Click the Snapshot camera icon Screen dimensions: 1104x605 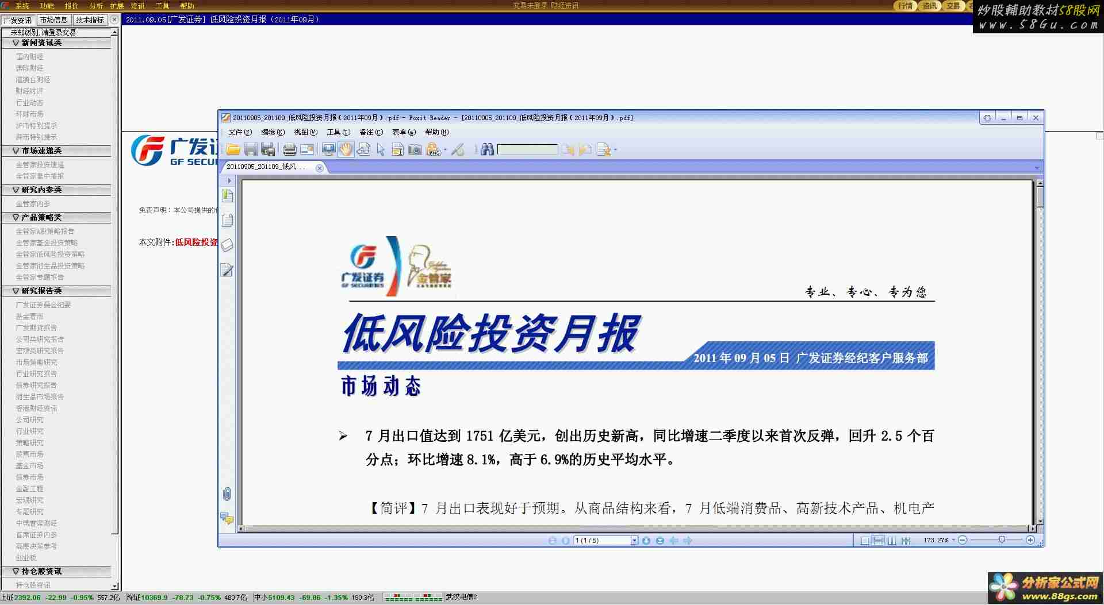[x=415, y=150]
